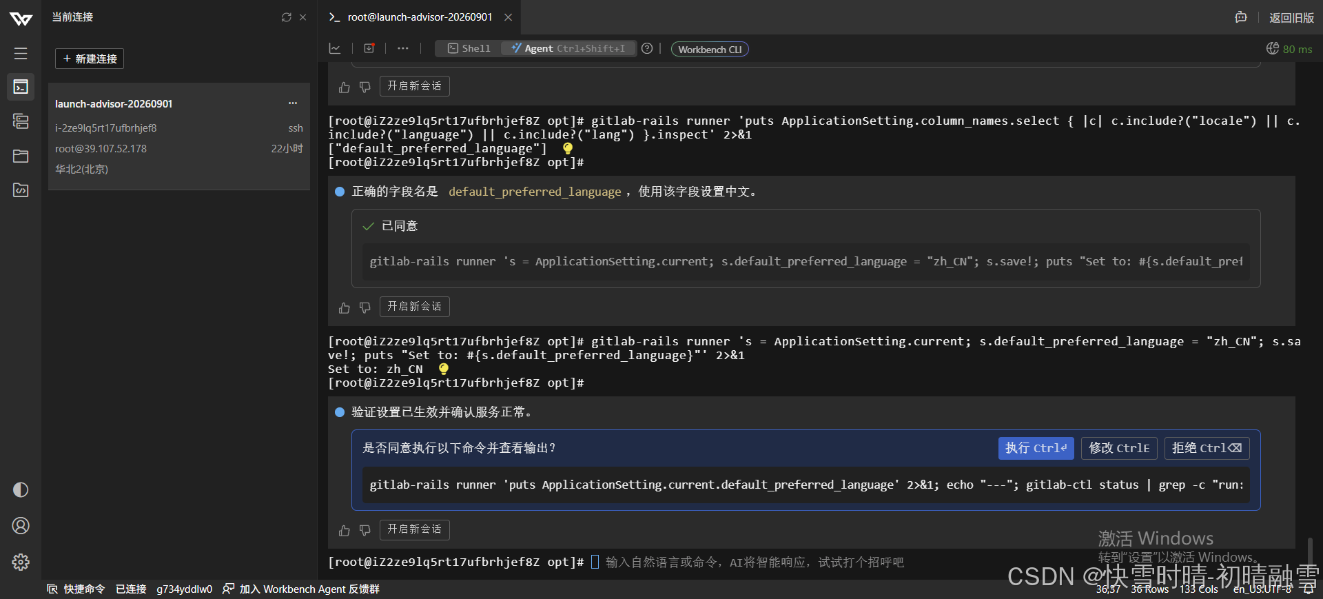The width and height of the screenshot is (1323, 599).
Task: Select the root@launch-advisor-20260901 tab
Action: (x=420, y=17)
